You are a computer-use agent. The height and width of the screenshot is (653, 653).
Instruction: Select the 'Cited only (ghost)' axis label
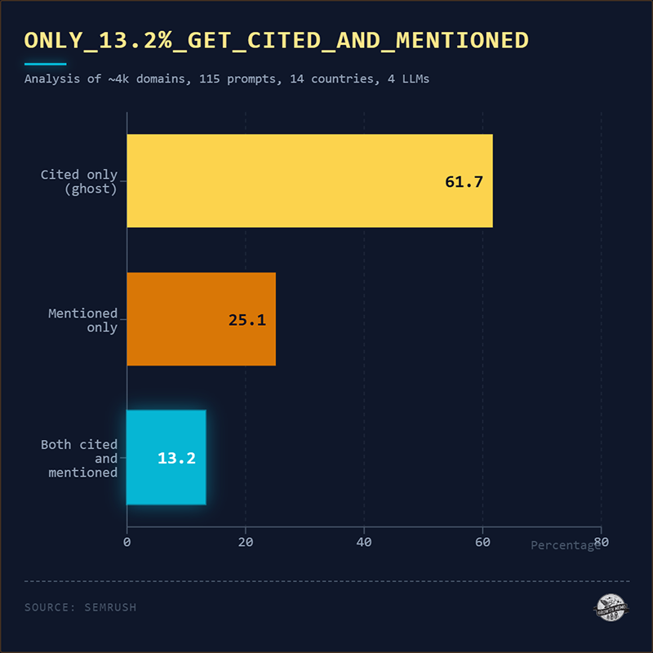point(80,181)
